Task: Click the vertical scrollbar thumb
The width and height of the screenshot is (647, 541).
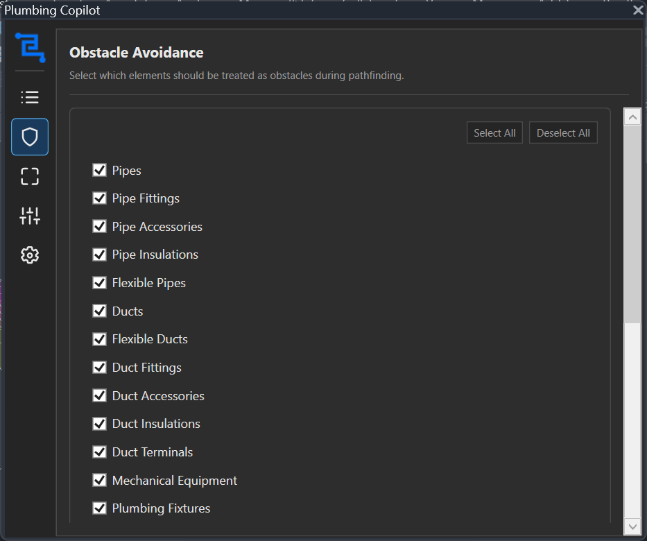Action: [632, 222]
